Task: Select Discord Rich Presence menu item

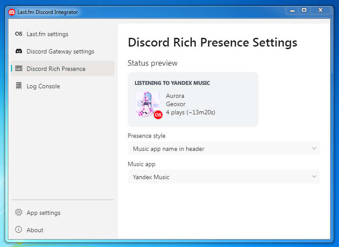Action: 63,69
